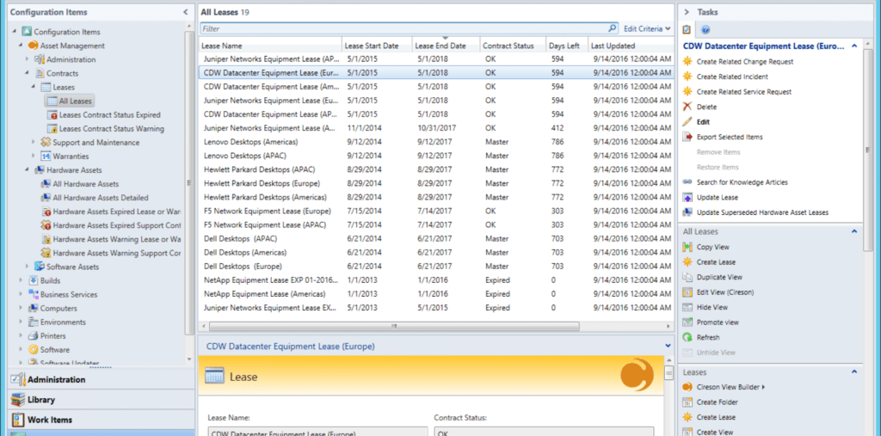Click the Copy View icon
The image size is (881, 436).
point(687,247)
